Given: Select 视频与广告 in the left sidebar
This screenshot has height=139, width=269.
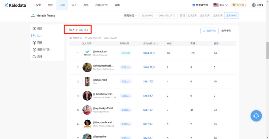Looking at the screenshot, I should coord(44,49).
